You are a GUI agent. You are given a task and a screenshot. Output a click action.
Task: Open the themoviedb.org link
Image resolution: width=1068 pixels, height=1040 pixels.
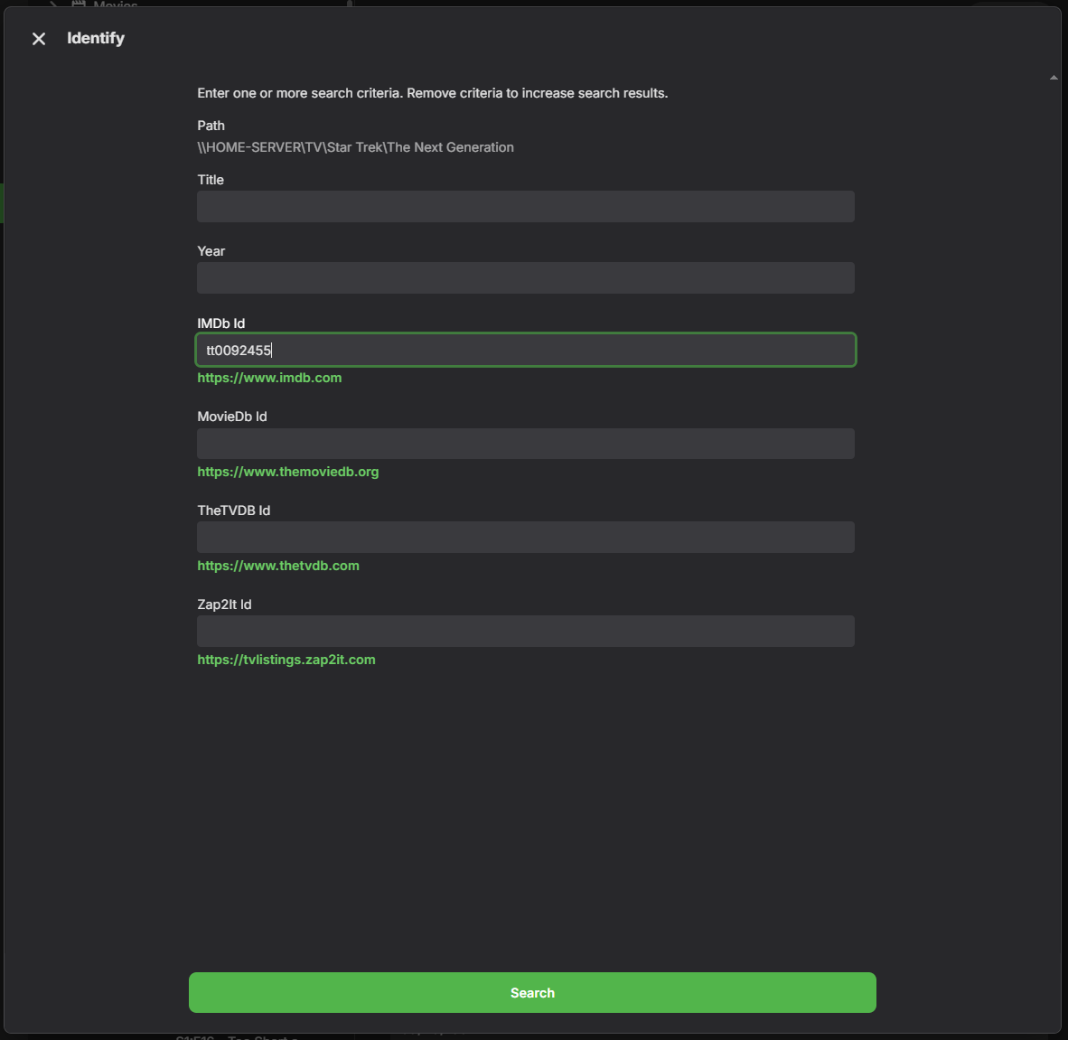point(287,472)
